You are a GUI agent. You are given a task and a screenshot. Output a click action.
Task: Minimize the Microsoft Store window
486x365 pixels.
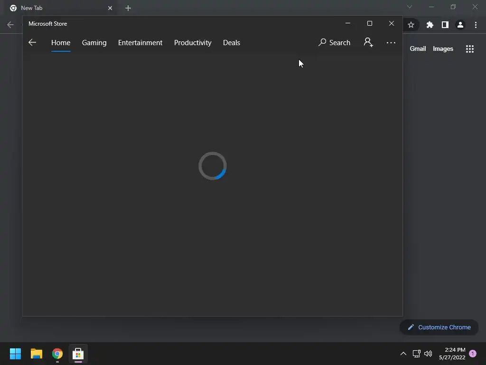(348, 24)
